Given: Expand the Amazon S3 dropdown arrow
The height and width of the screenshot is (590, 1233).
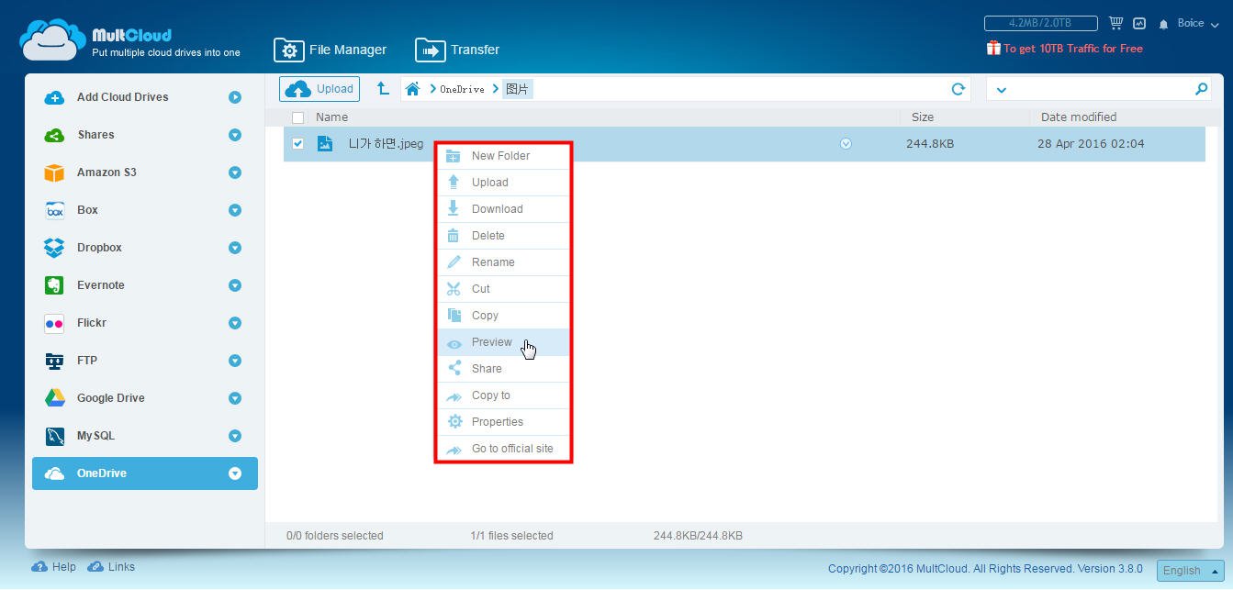Looking at the screenshot, I should [x=235, y=173].
